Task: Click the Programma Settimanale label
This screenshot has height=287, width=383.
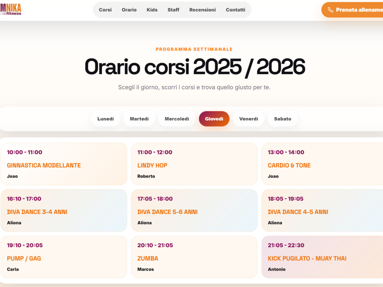Action: pos(194,49)
